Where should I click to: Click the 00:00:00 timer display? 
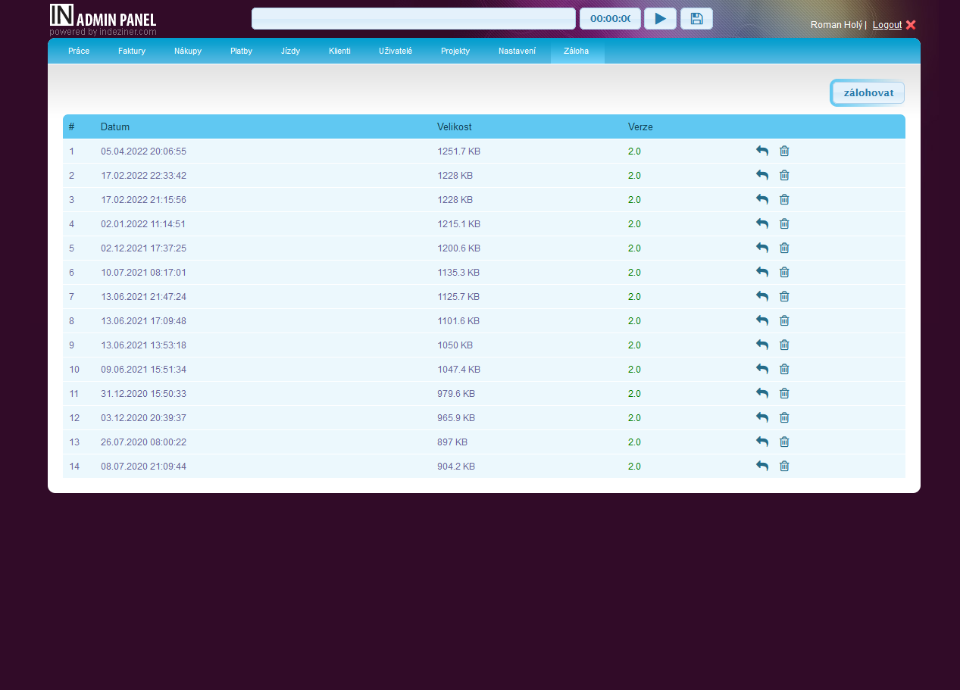(x=610, y=19)
